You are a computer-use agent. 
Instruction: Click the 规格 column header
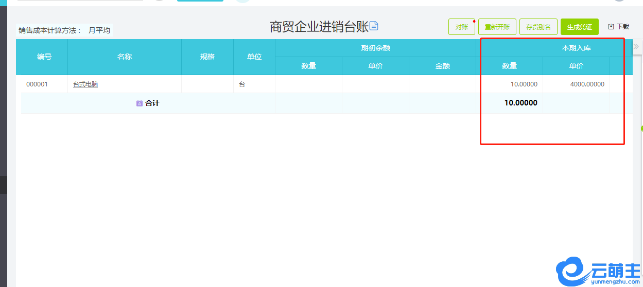[x=207, y=57]
